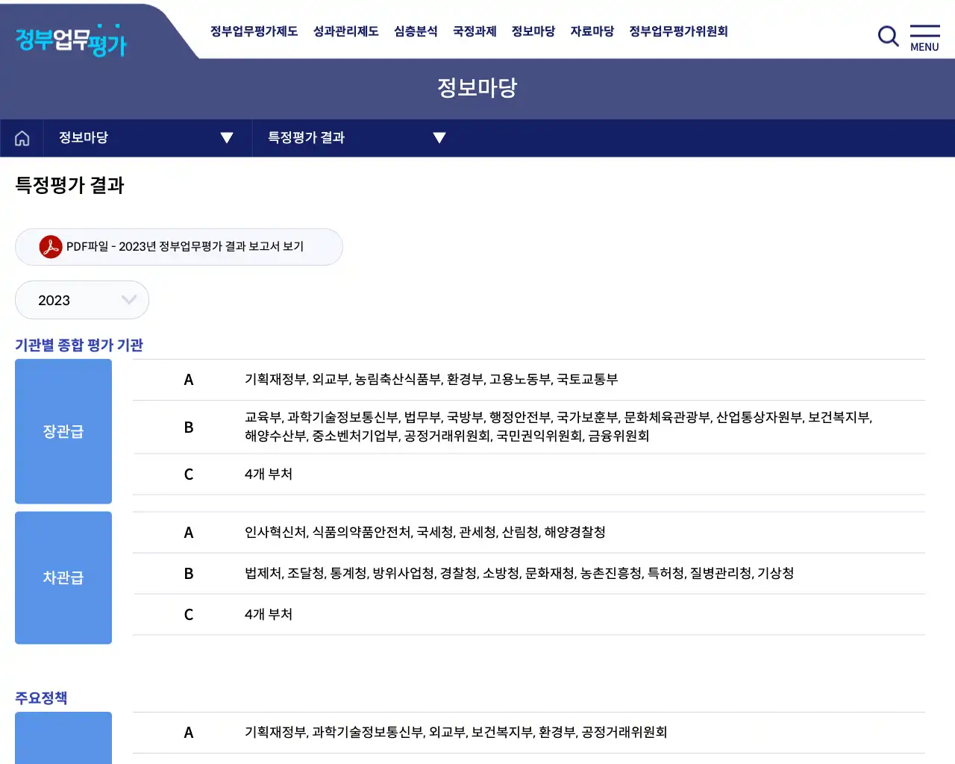
Task: Click the 정부업무평가 site logo
Action: point(71,40)
